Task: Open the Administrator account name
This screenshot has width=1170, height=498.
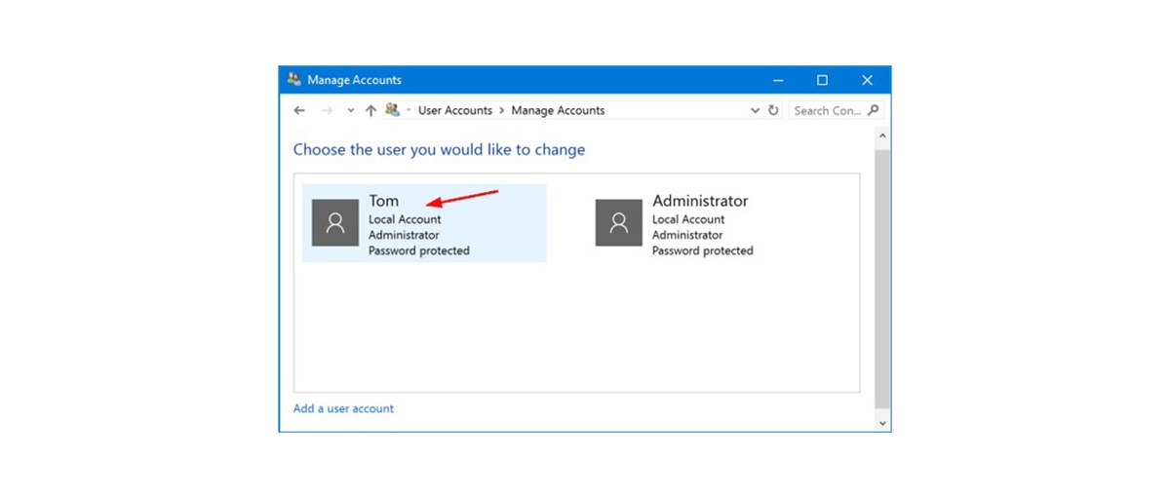Action: point(700,201)
